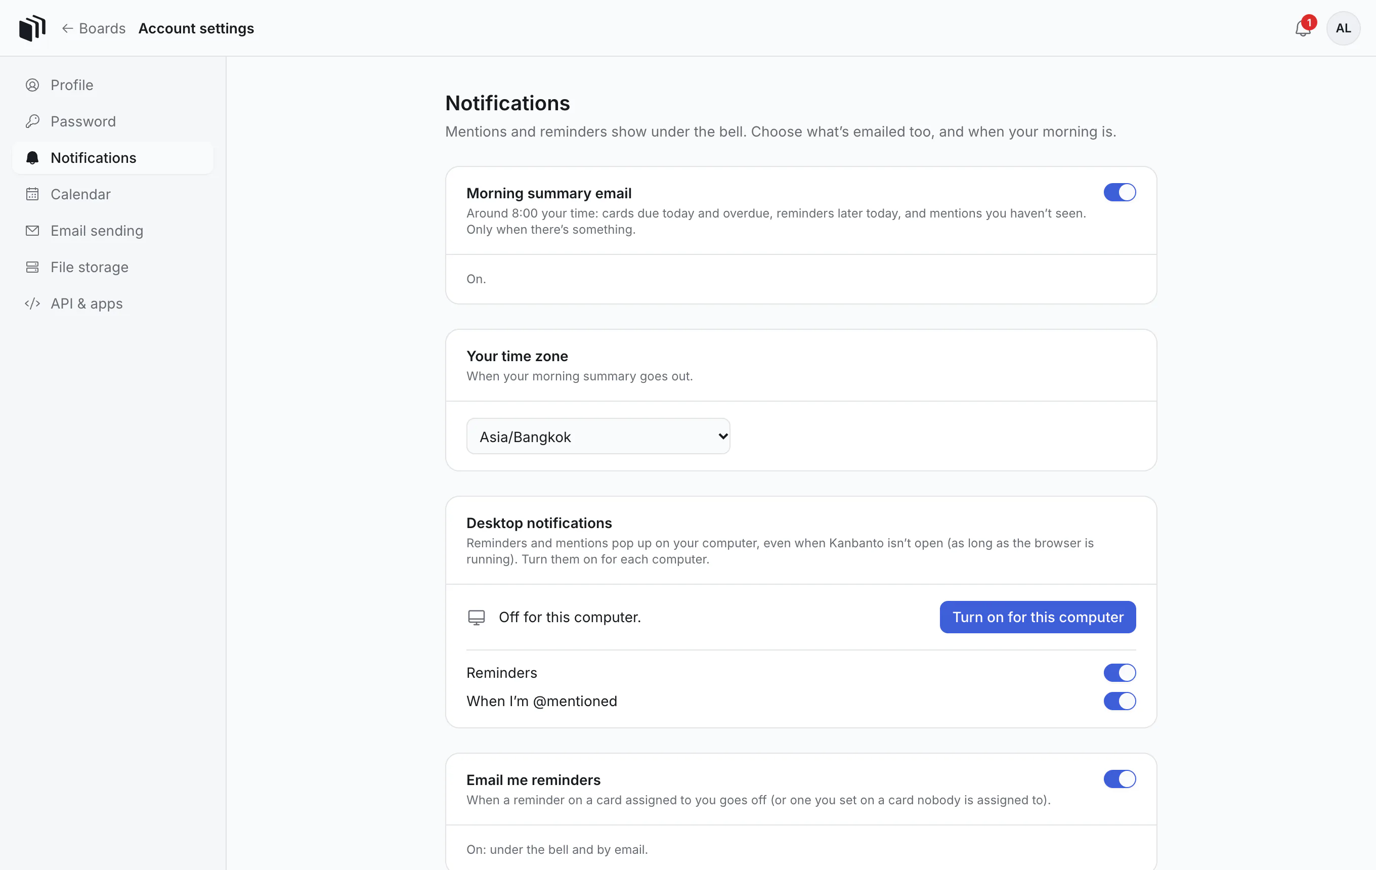
Task: Click the 'When your morning summary goes out.' text
Action: click(x=579, y=376)
